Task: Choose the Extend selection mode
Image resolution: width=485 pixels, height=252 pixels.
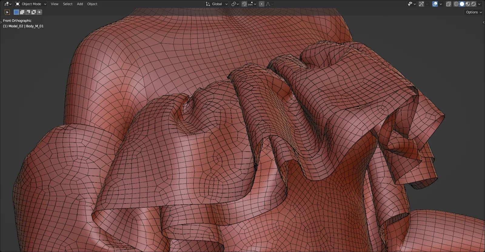Action: (x=22, y=12)
